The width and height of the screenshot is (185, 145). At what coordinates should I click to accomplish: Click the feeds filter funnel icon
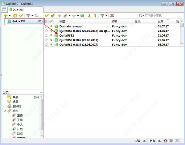click(28, 16)
